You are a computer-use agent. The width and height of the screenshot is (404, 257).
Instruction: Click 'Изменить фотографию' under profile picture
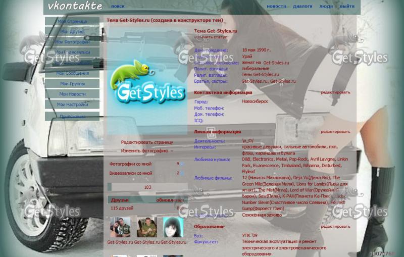(144, 150)
